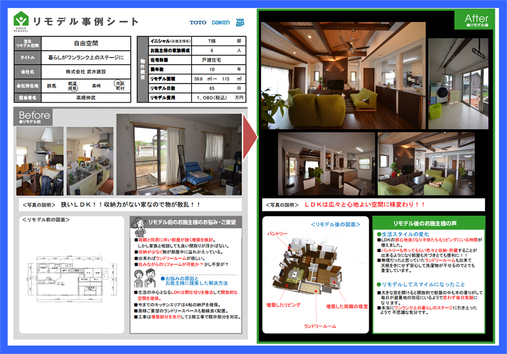Click the green After badge

coord(475,20)
